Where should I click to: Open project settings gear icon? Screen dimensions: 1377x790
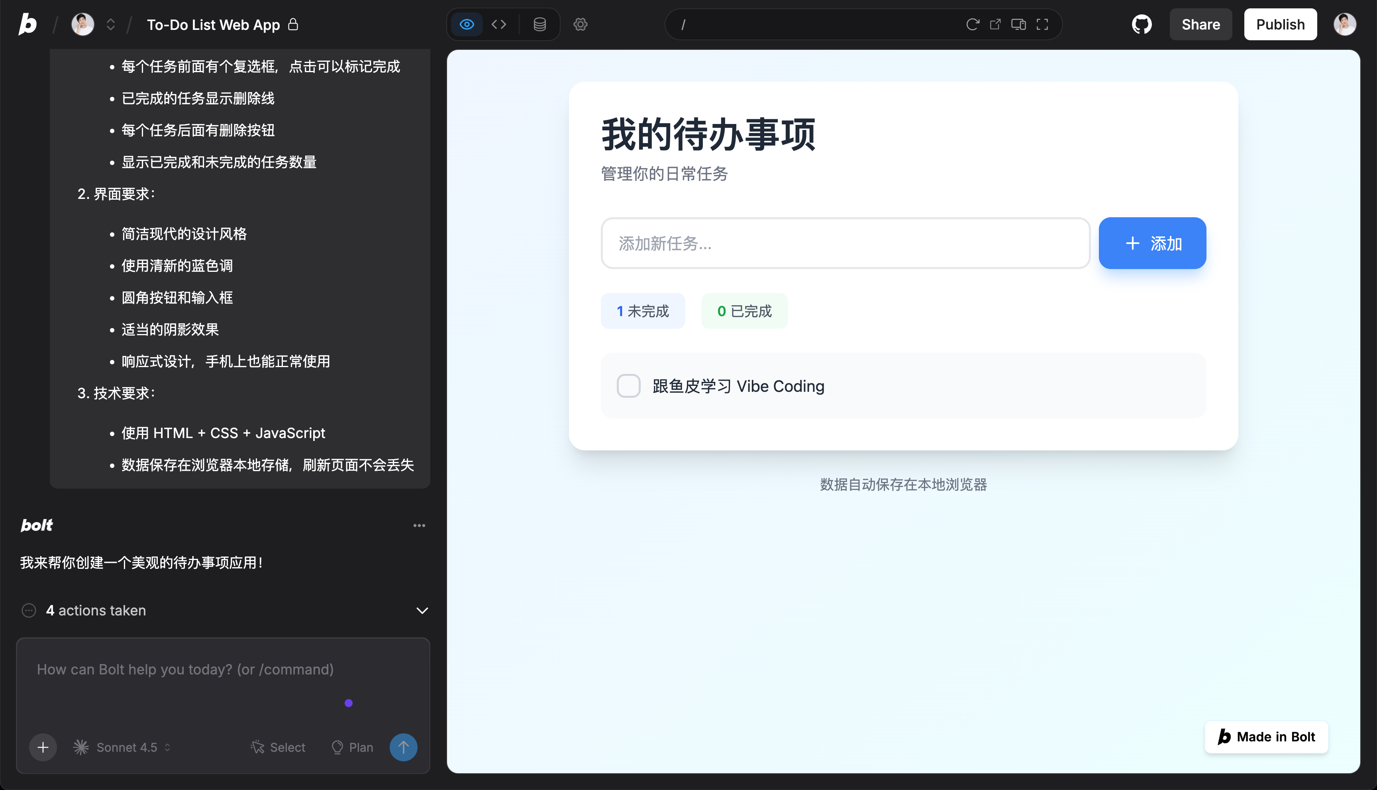580,24
